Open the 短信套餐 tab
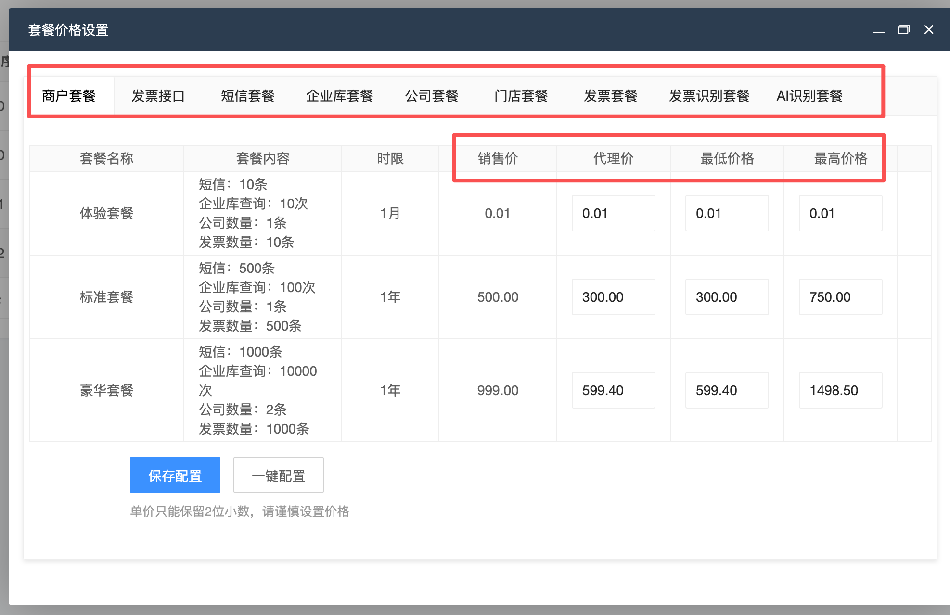 (x=247, y=96)
